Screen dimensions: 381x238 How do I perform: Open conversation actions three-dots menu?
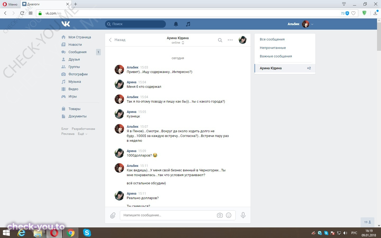tap(230, 40)
